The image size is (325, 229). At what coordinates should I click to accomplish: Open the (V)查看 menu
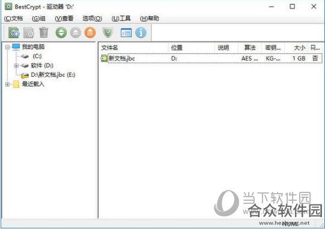[x=64, y=19]
